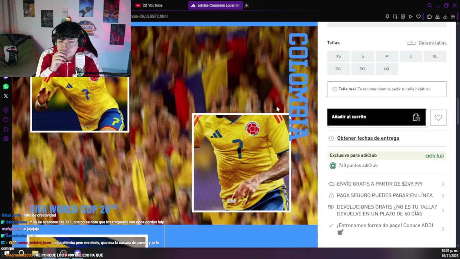Open the extensions puzzle icon

point(429,17)
